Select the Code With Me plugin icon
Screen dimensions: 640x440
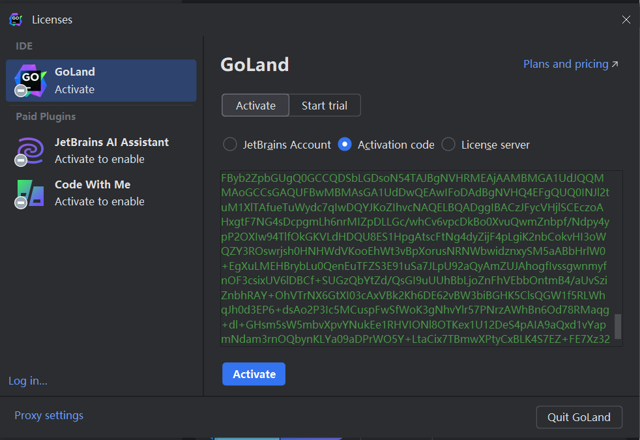pyautogui.click(x=30, y=193)
